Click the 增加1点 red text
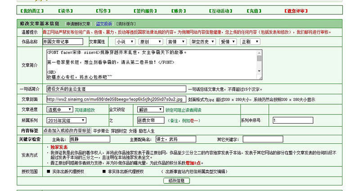This screenshot has height=191, width=351. click(193, 163)
